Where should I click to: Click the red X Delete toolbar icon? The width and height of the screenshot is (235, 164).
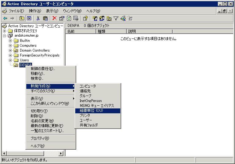(54, 18)
